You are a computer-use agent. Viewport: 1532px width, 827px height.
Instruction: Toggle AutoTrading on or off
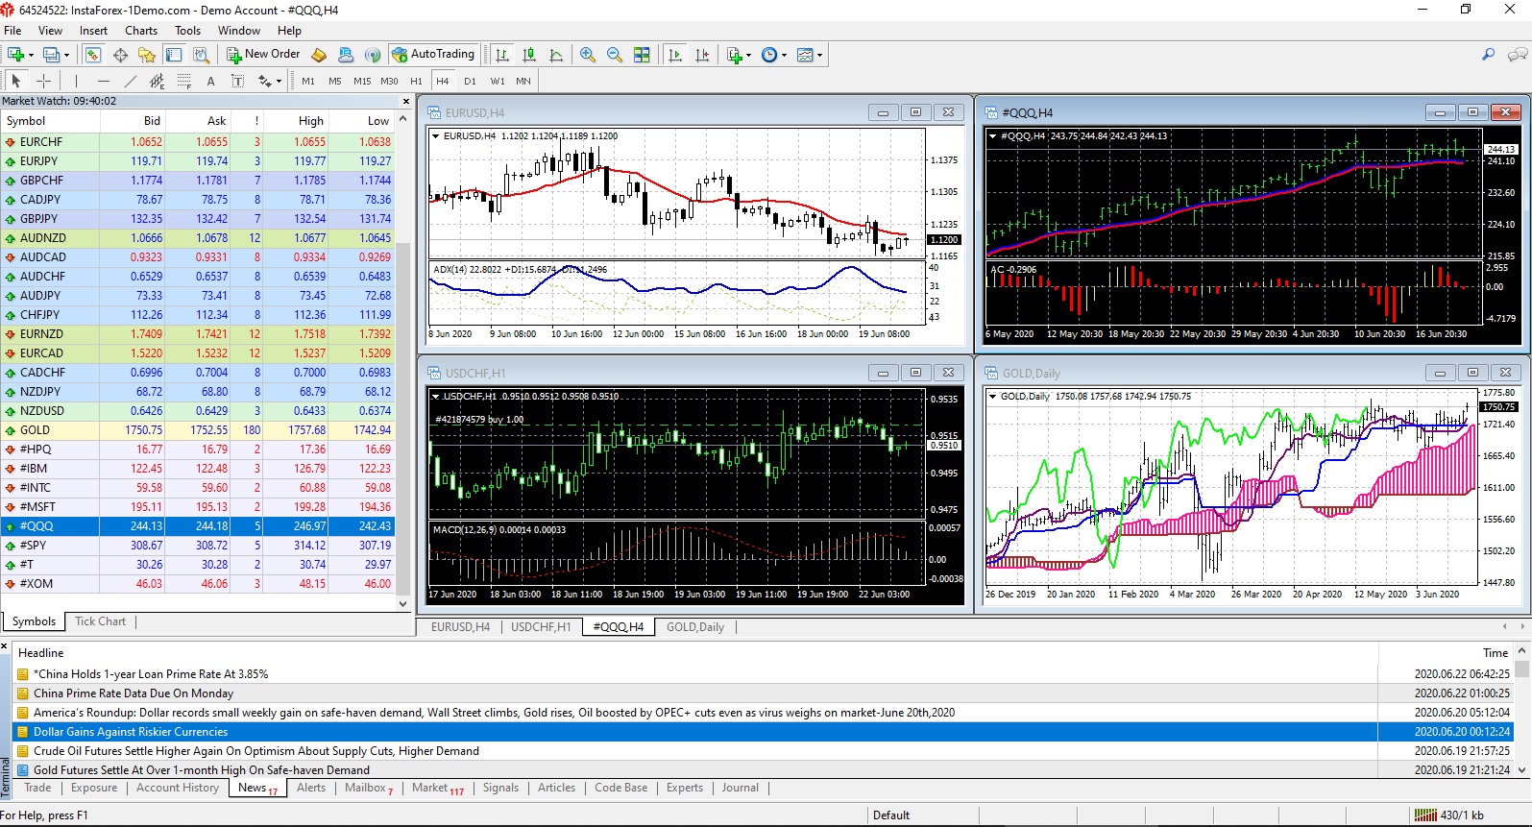point(433,55)
